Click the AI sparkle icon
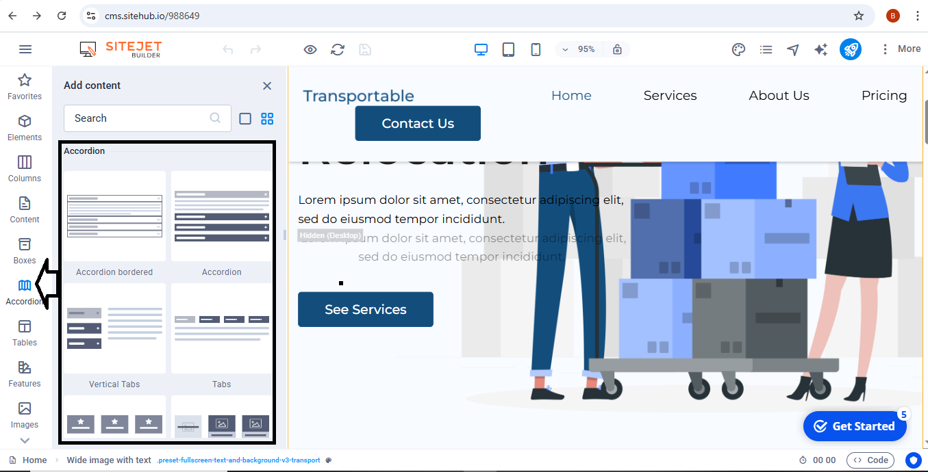928x472 pixels. tap(820, 49)
